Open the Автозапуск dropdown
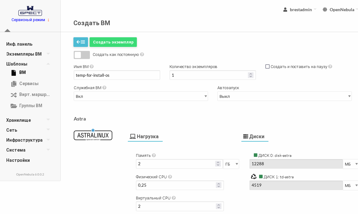 click(284, 96)
